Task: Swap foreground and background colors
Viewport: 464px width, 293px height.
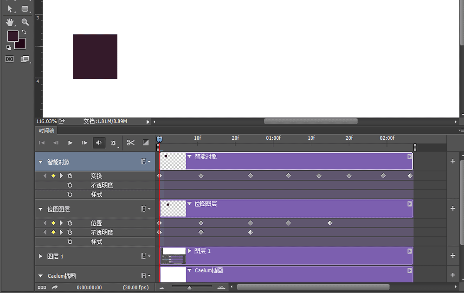Action: tap(24, 32)
